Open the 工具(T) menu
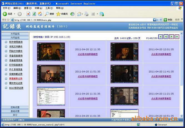The width and height of the screenshot is (185, 128). (x=49, y=8)
